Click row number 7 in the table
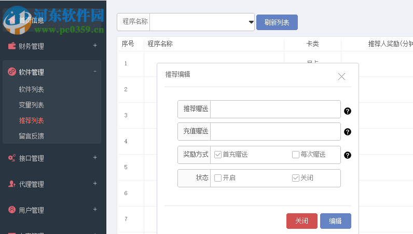The width and height of the screenshot is (413, 234). (126, 219)
